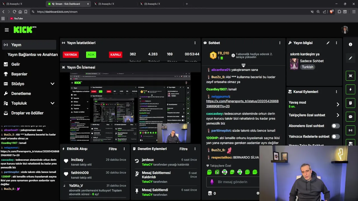Open Brave Shields icon
Viewport: 358px width, 201px height.
point(331,12)
